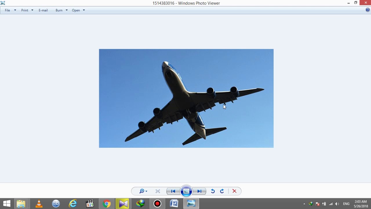Expand the Open dropdown arrow
The image size is (371, 209).
(x=84, y=10)
